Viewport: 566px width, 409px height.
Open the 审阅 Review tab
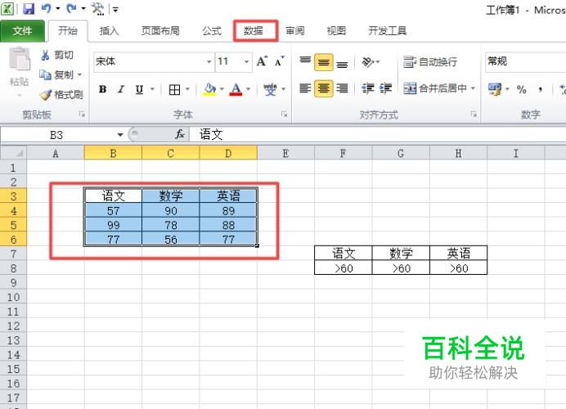point(295,31)
